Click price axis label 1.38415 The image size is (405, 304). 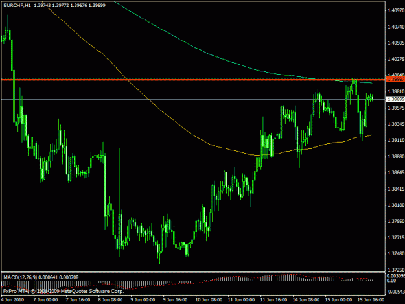click(396, 189)
